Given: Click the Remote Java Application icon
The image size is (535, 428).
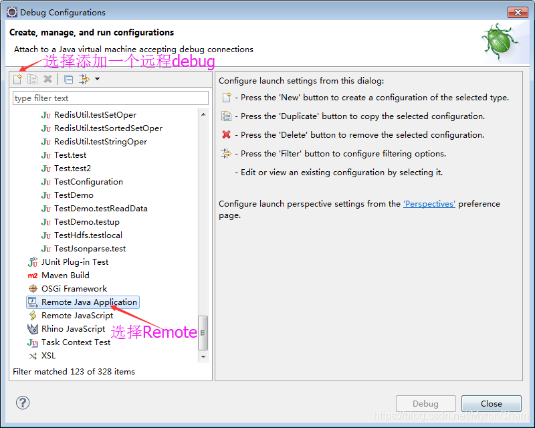Looking at the screenshot, I should point(33,302).
